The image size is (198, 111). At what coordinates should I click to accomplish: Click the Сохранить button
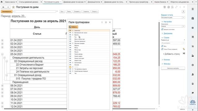[86, 11]
